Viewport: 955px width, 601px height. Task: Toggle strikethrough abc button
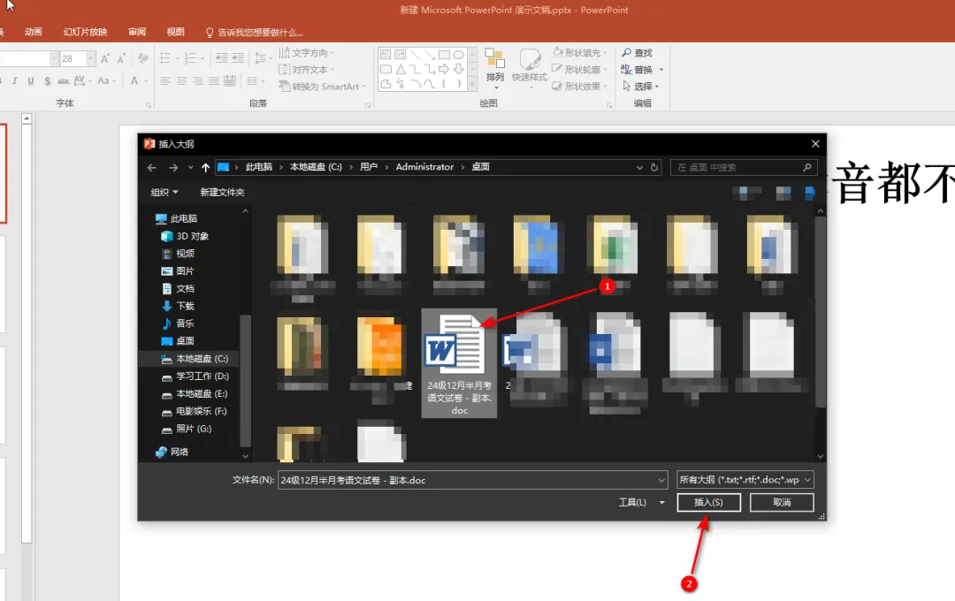point(64,80)
